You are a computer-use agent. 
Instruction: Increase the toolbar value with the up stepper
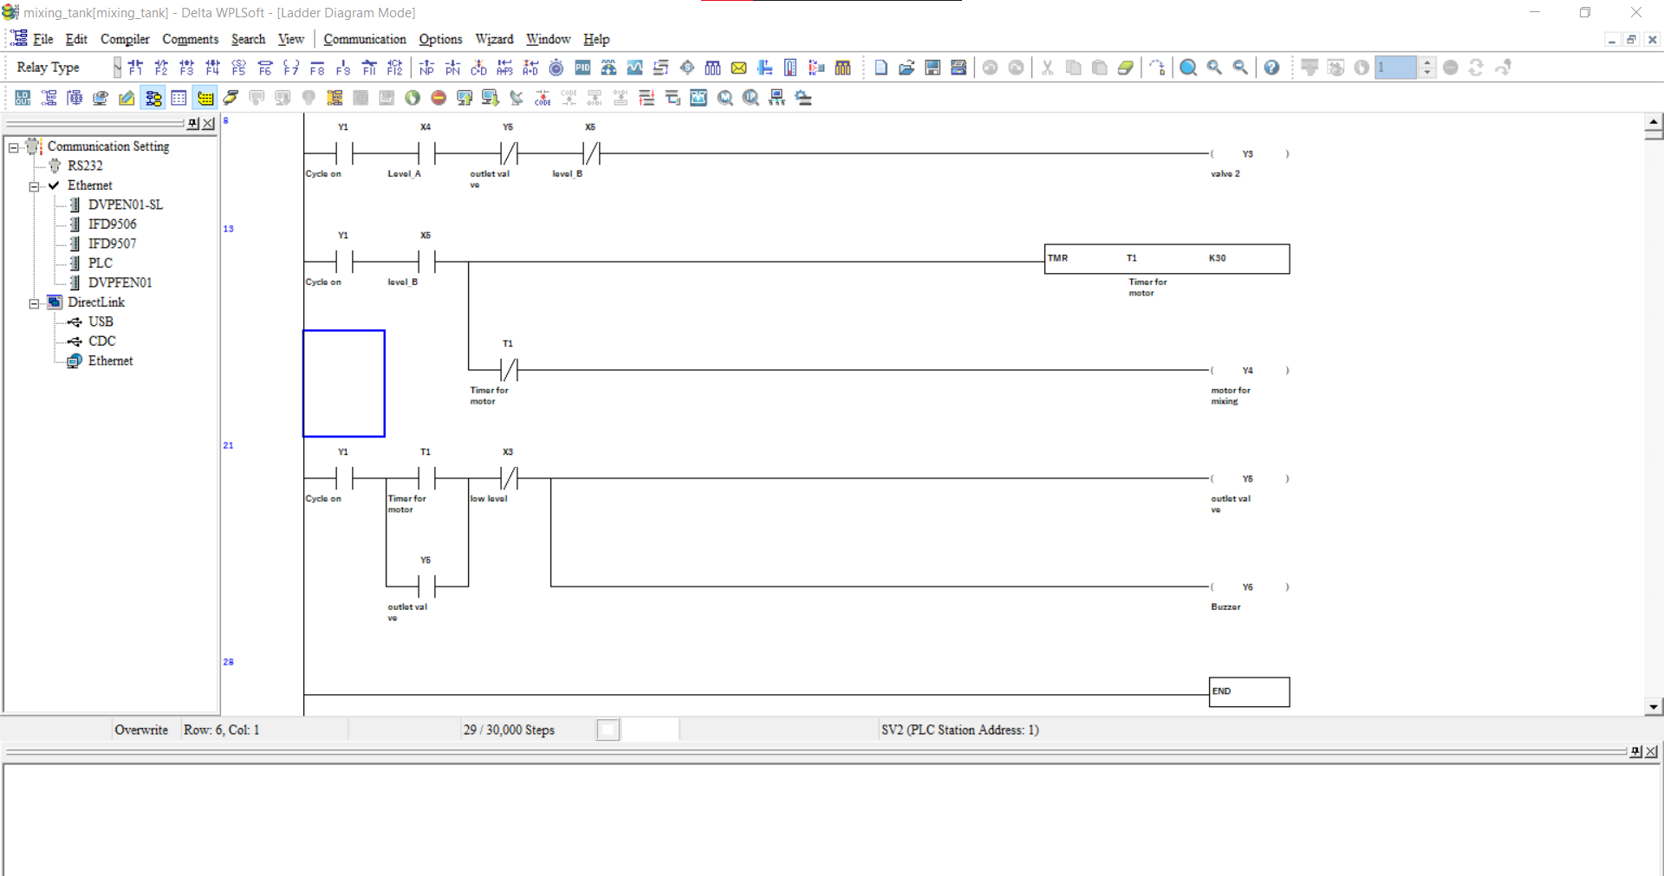pos(1427,62)
